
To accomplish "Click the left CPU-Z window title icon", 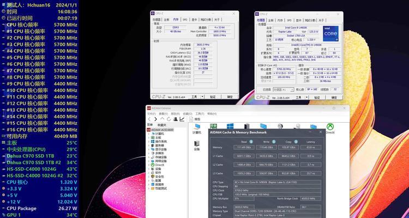I will pos(153,14).
